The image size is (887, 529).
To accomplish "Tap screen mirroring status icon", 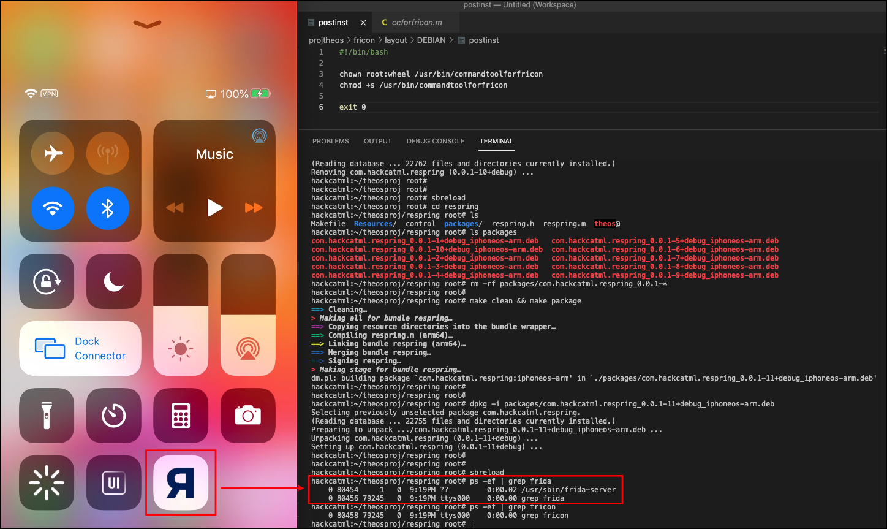I will [211, 94].
